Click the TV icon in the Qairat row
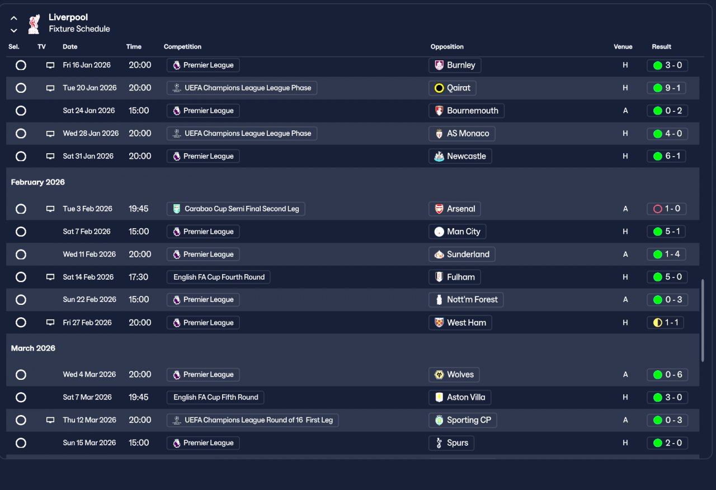 pos(50,88)
